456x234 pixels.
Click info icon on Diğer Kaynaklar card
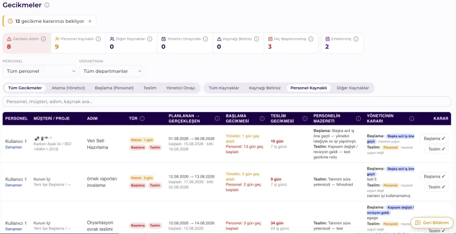click(x=150, y=39)
